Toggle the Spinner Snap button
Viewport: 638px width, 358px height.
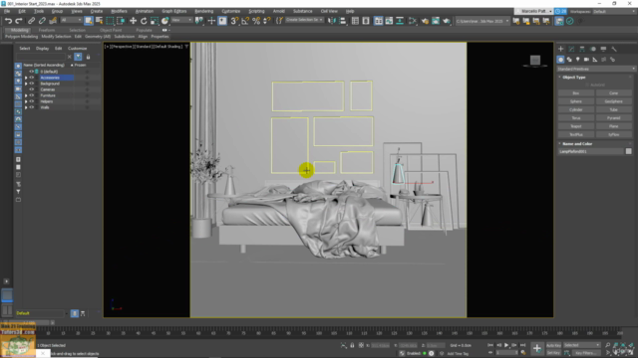pos(267,21)
